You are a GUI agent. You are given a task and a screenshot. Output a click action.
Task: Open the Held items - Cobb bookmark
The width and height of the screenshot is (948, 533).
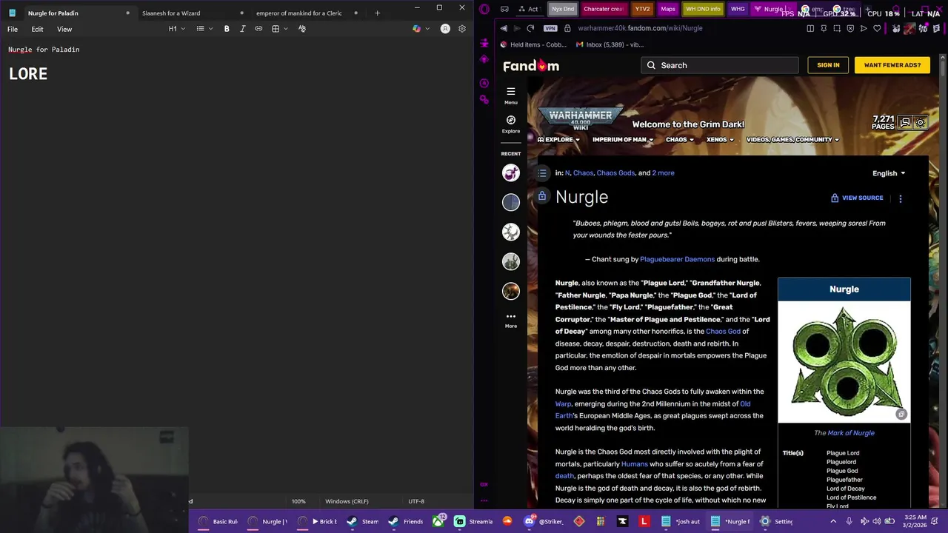click(x=533, y=44)
